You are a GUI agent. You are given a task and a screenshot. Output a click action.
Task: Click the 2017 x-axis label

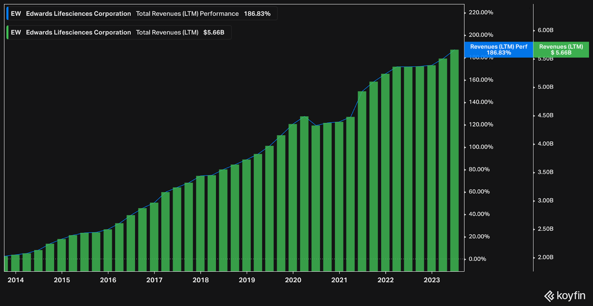point(154,280)
